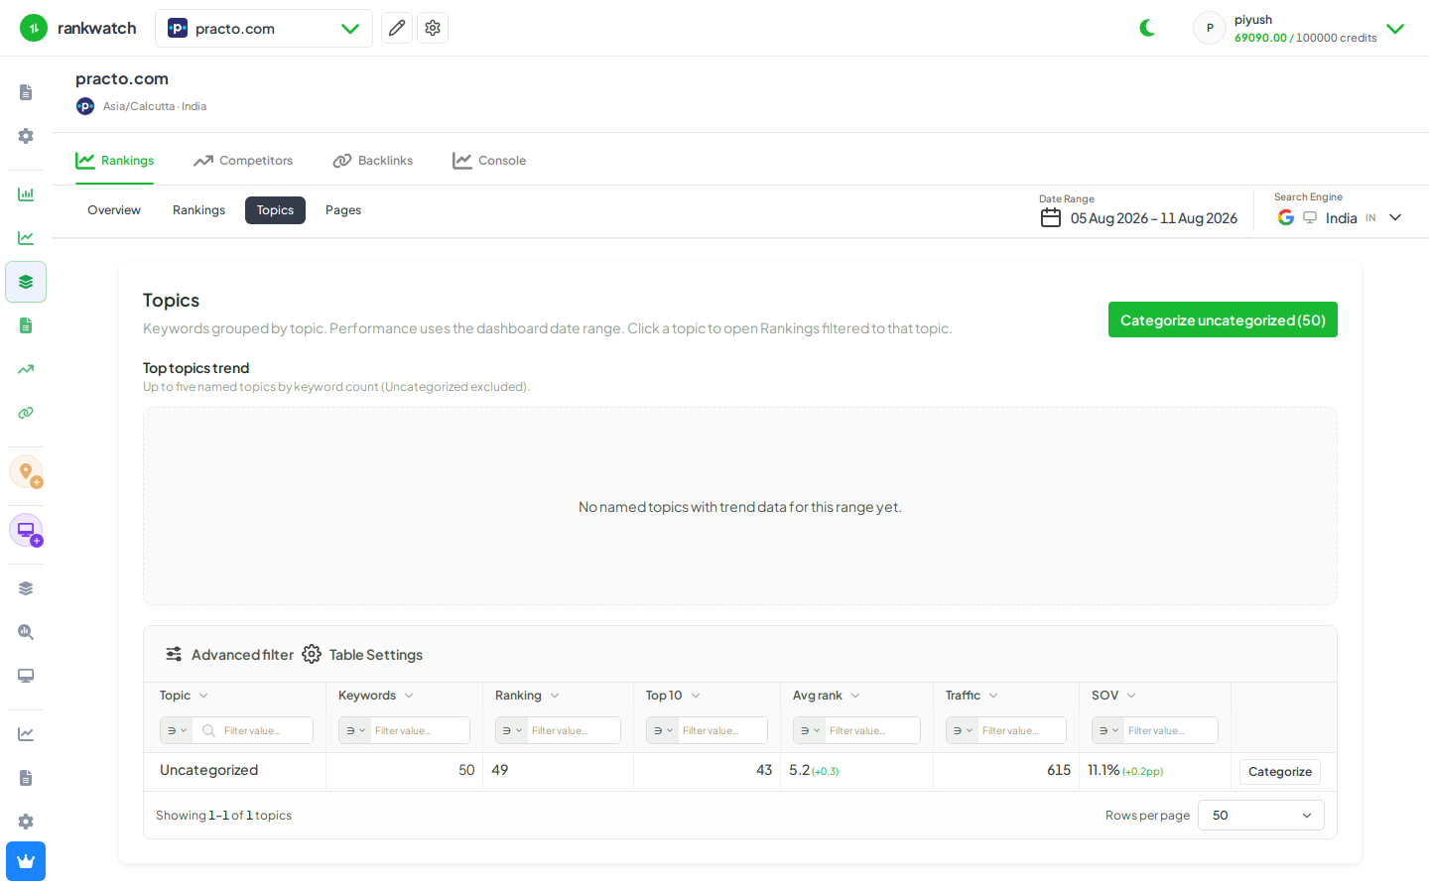1429x893 pixels.
Task: Select the highlighted green layers sidebar icon
Action: 26,282
